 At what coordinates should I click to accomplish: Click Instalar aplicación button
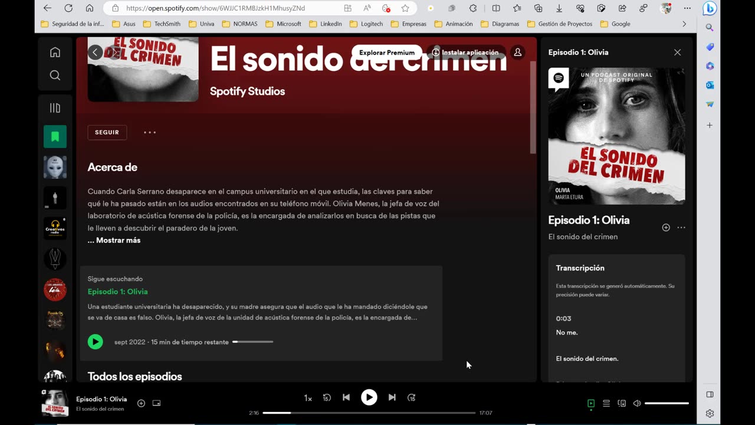tap(465, 53)
